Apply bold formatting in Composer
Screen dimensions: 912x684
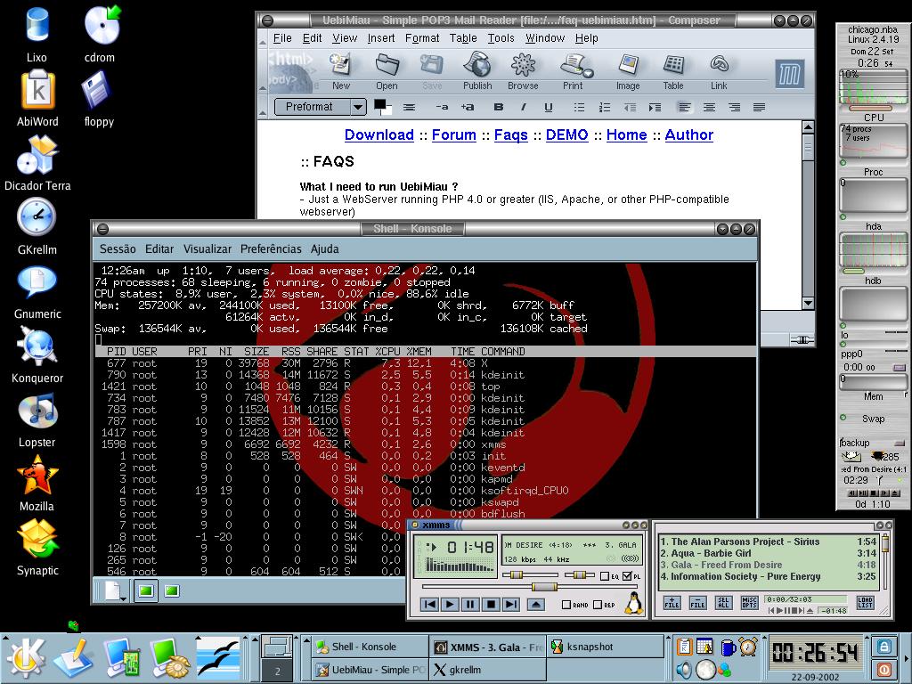(x=499, y=107)
